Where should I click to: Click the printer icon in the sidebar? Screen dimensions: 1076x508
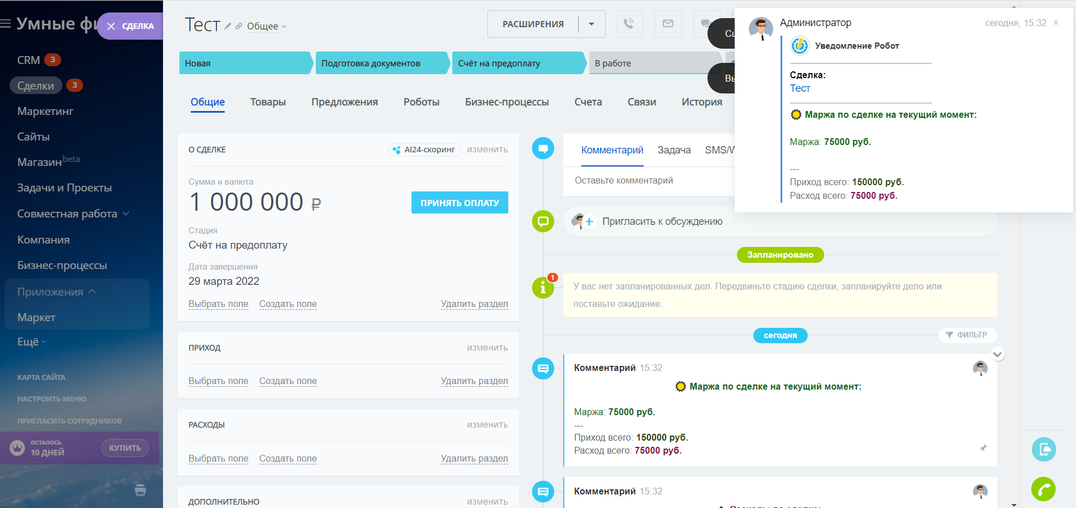click(140, 490)
